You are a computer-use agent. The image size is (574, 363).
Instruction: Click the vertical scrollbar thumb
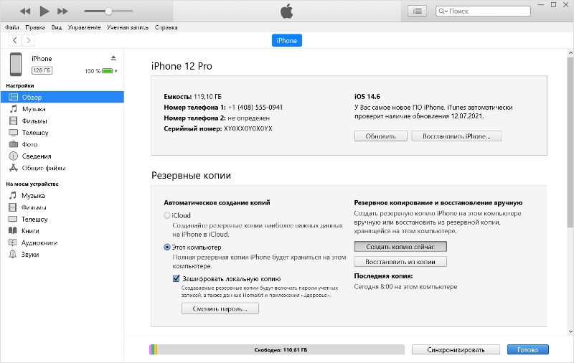570,142
